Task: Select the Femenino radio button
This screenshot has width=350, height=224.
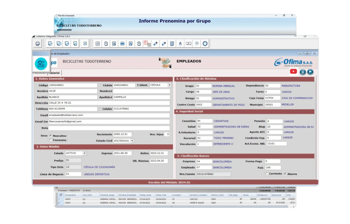Action: click(x=51, y=140)
